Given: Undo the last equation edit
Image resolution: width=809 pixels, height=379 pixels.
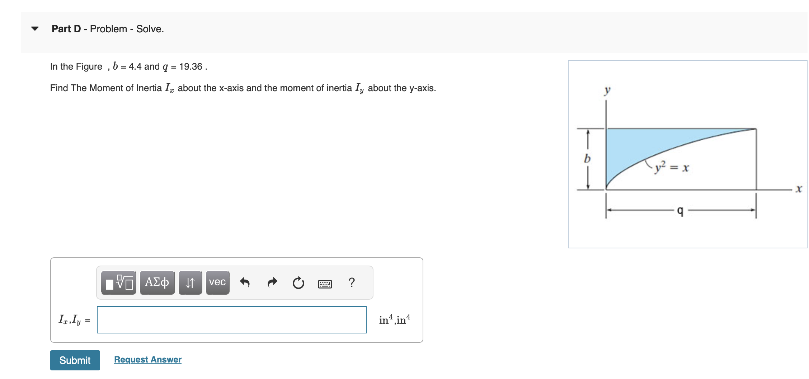Looking at the screenshot, I should pos(246,283).
